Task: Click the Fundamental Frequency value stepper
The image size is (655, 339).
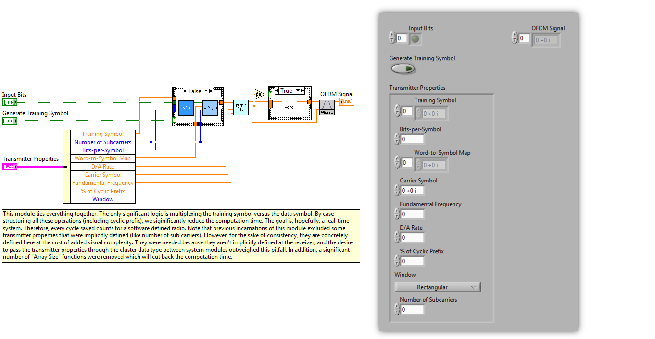Action: tap(397, 214)
